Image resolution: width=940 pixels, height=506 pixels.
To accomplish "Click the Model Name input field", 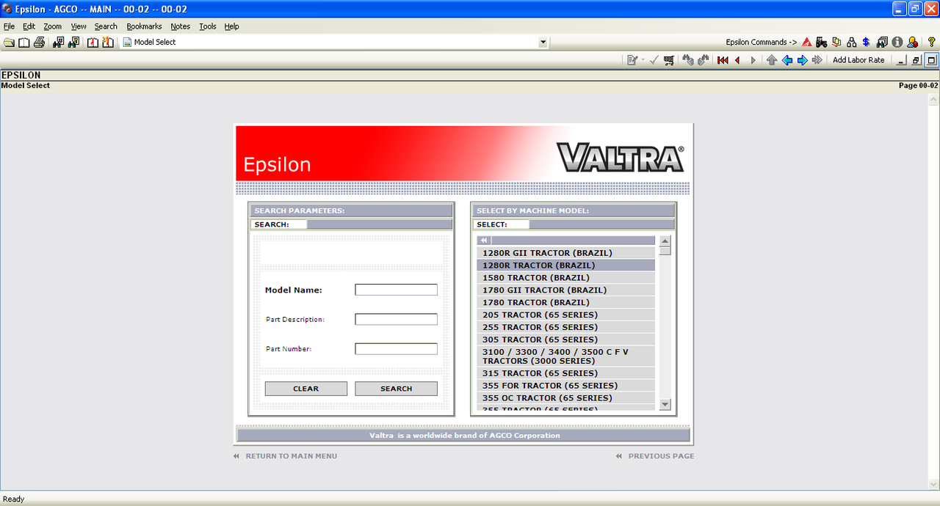I will 396,290.
